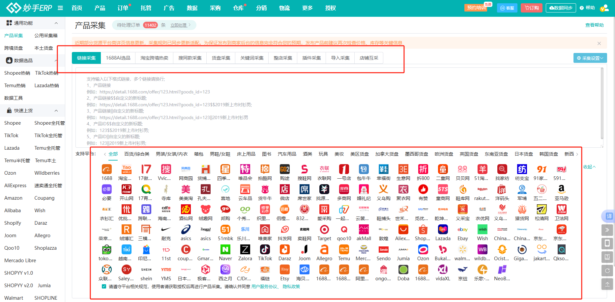The height and width of the screenshot is (302, 615).
Task: Choose the Ebay platform icon
Action: pyautogui.click(x=462, y=230)
